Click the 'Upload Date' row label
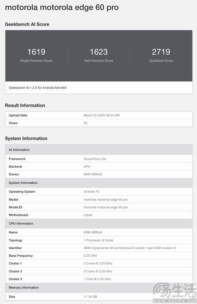 18,115
